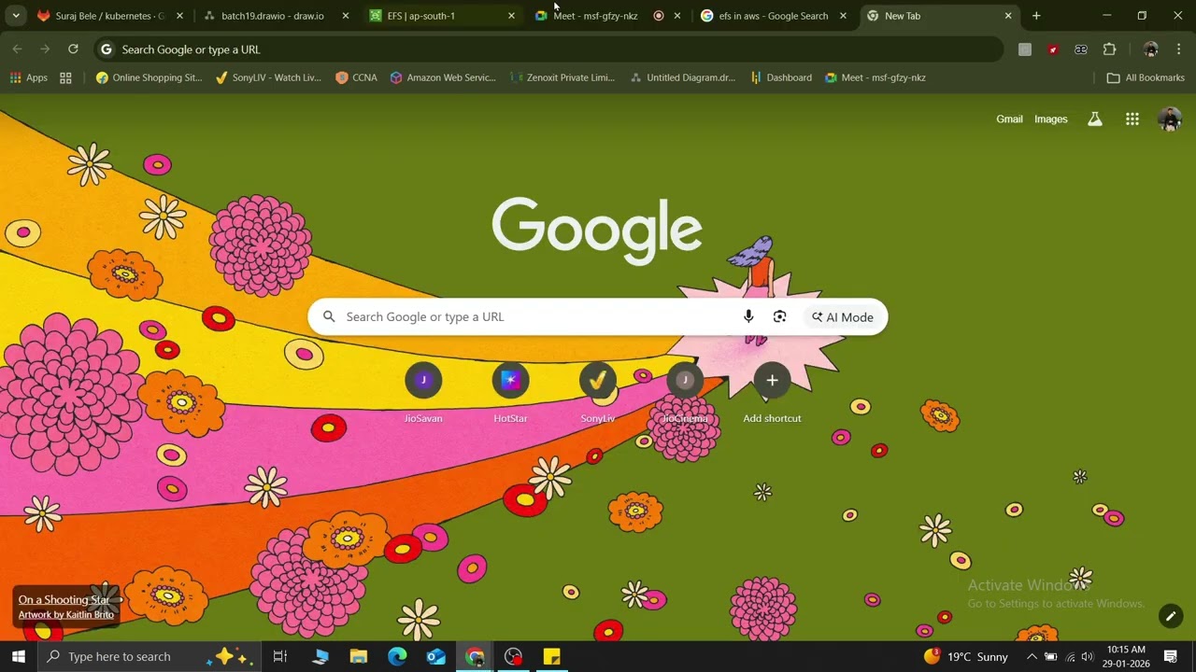Open the Windows Start menu
1196x672 pixels.
coord(18,656)
